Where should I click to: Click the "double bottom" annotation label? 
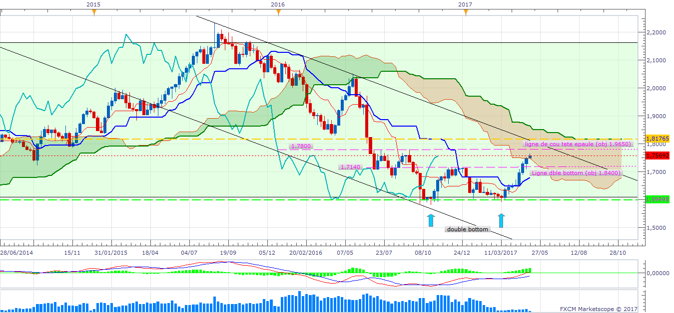[468, 229]
